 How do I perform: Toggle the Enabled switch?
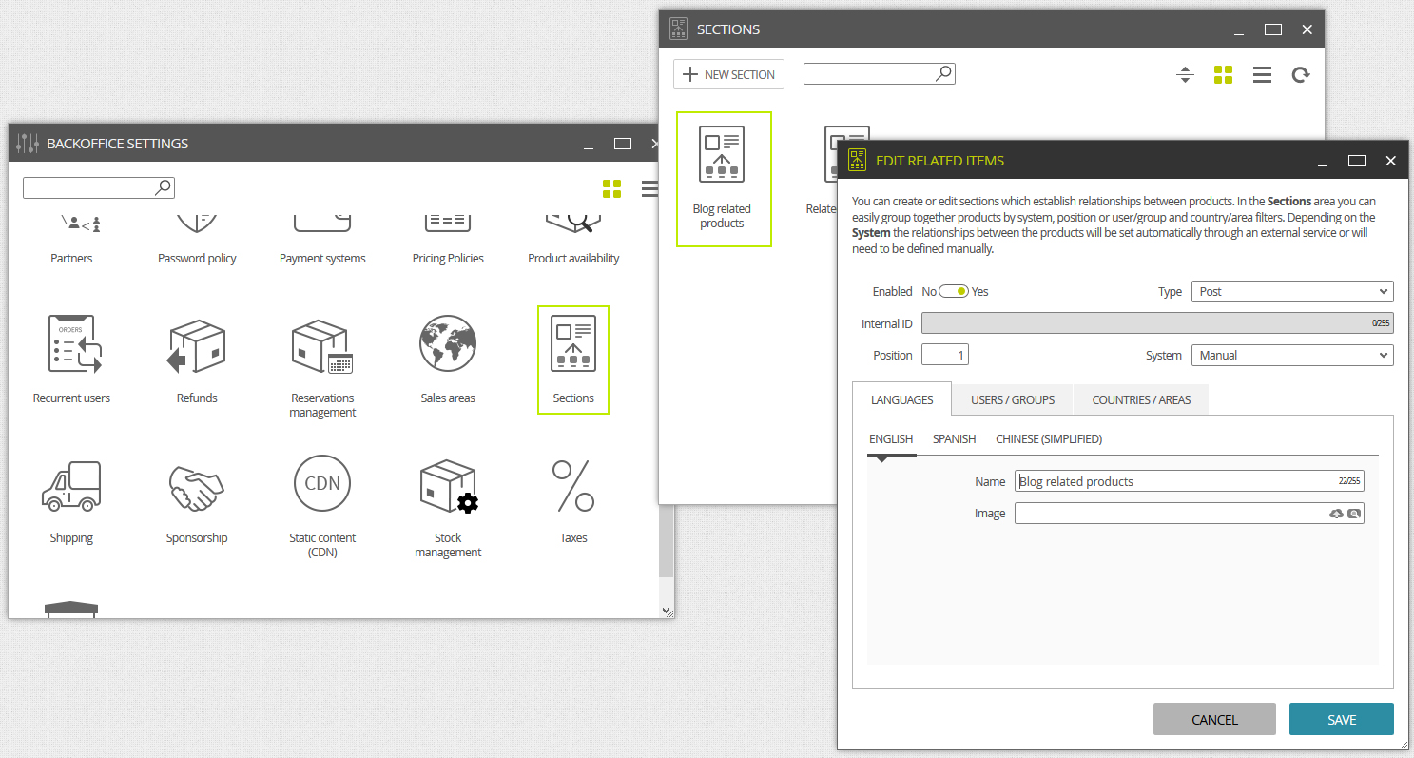pyautogui.click(x=954, y=292)
